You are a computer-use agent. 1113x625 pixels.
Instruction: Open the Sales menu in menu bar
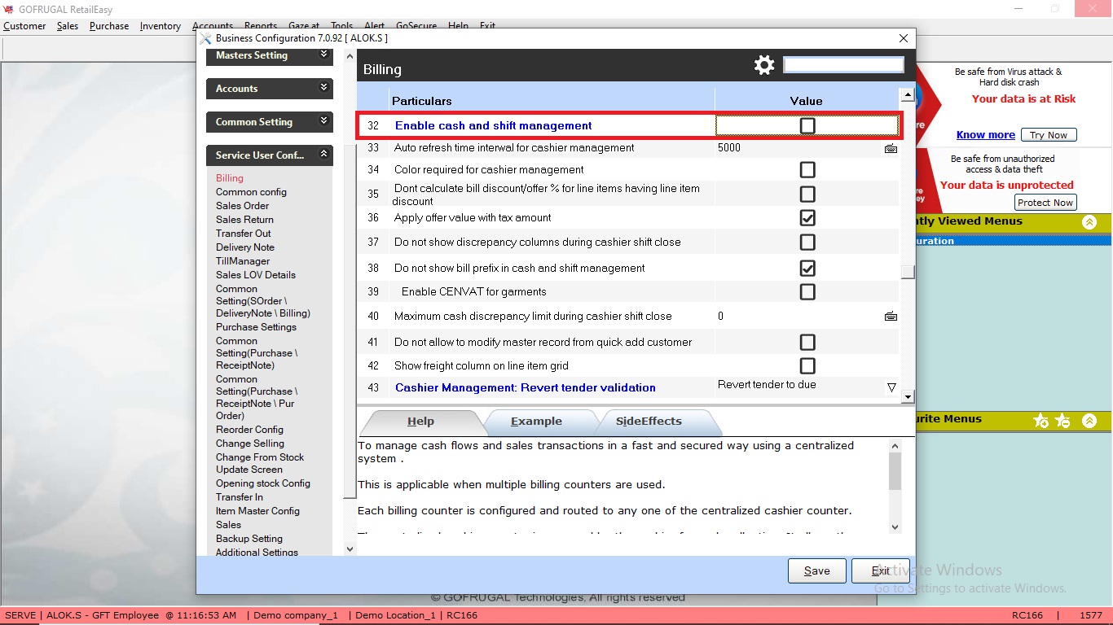[x=68, y=26]
